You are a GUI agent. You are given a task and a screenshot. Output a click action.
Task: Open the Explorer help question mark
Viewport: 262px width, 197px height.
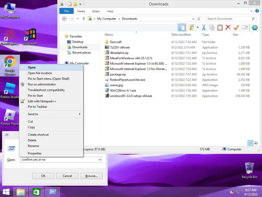[257, 11]
